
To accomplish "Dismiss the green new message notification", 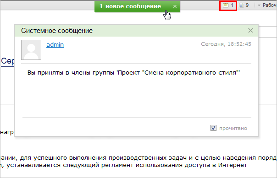I will pyautogui.click(x=175, y=6).
